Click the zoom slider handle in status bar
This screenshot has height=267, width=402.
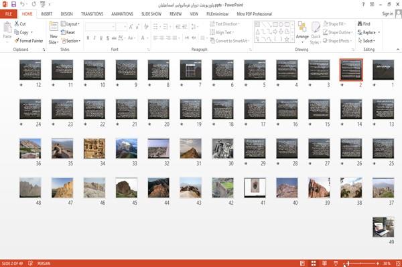348,263
